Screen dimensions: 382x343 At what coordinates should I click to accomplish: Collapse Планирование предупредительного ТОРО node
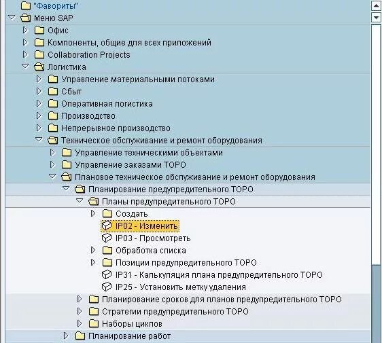(x=66, y=188)
